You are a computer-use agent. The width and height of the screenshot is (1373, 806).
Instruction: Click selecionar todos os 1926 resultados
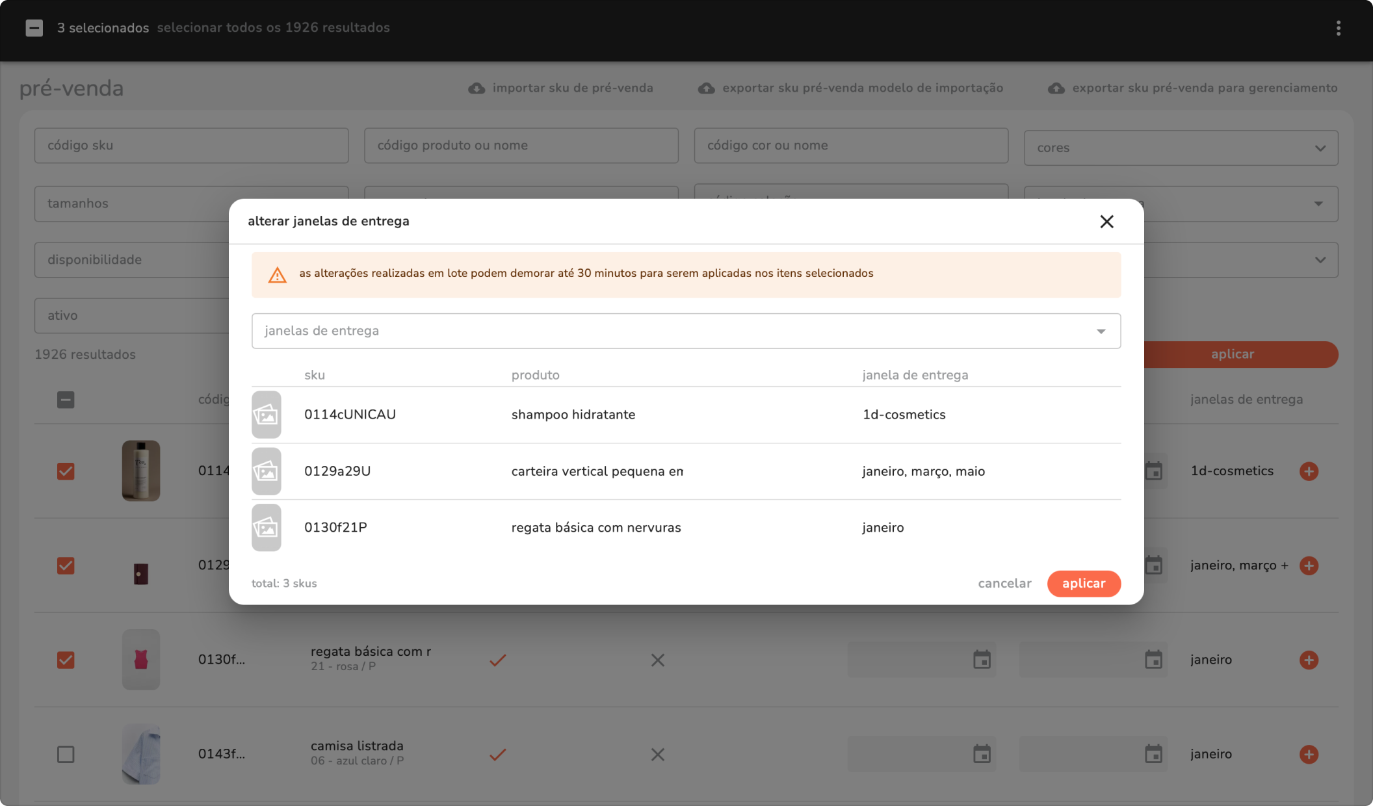point(273,28)
